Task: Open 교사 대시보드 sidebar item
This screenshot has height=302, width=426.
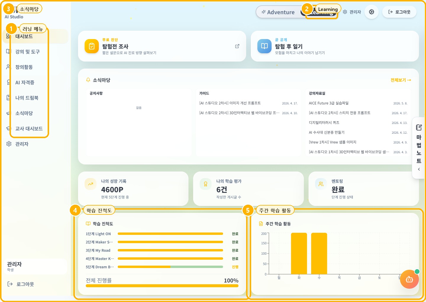Action: (x=35, y=129)
